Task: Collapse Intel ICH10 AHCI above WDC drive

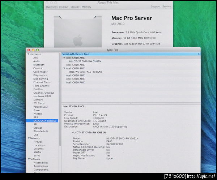Action: pyautogui.click(x=64, y=68)
